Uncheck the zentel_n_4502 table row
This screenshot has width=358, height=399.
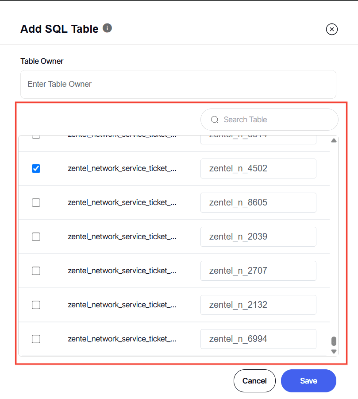[36, 168]
